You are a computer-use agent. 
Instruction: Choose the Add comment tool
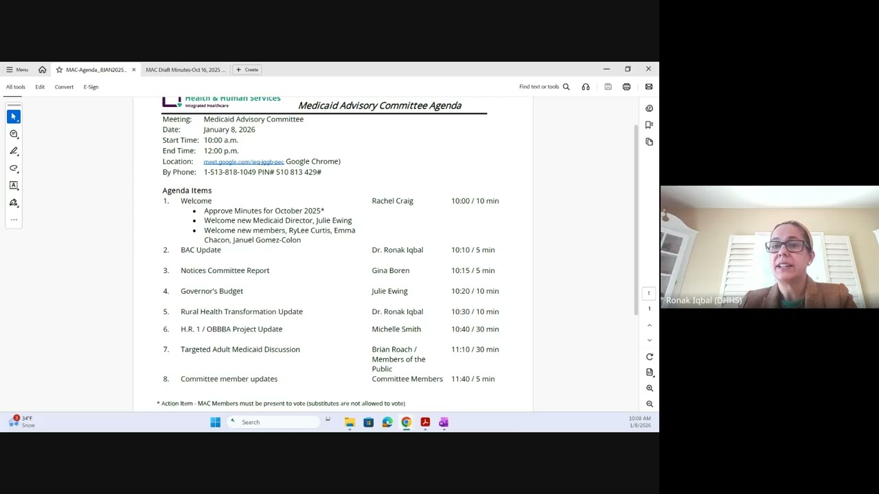[x=14, y=134]
